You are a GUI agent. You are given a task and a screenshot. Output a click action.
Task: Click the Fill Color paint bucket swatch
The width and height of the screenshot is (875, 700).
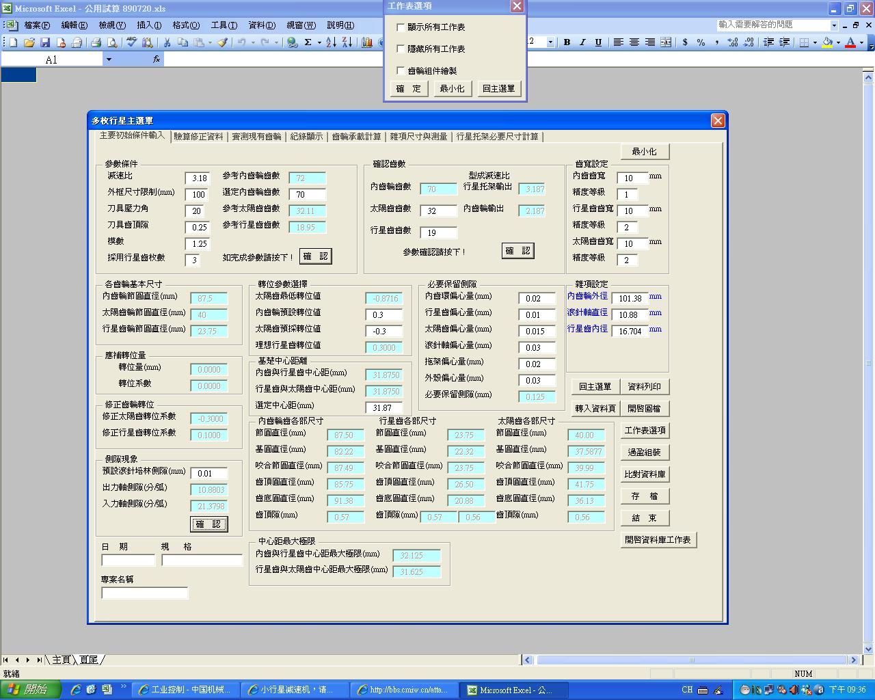pyautogui.click(x=828, y=42)
